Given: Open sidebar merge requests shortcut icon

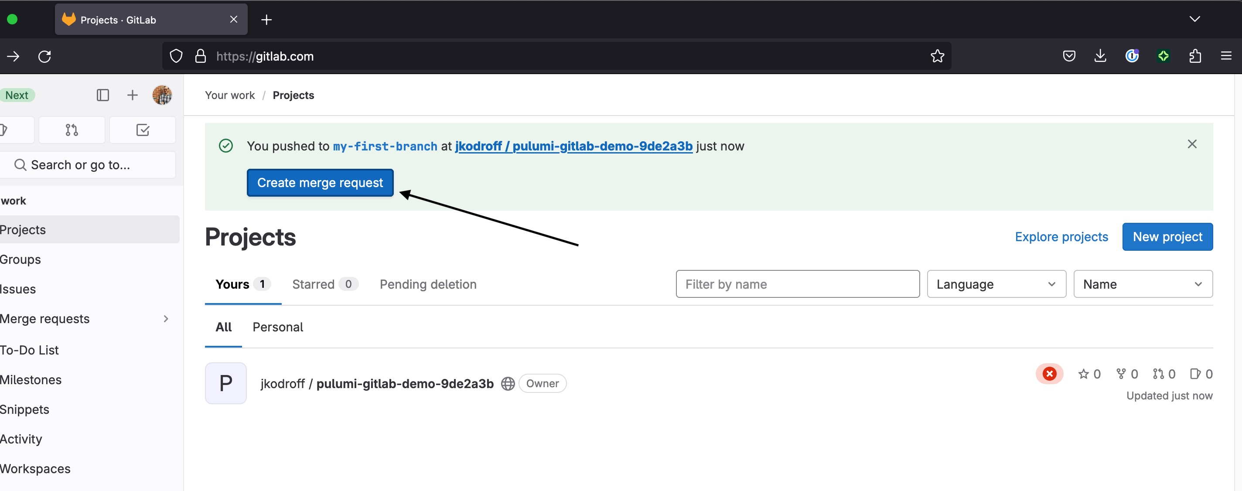Looking at the screenshot, I should pyautogui.click(x=72, y=130).
